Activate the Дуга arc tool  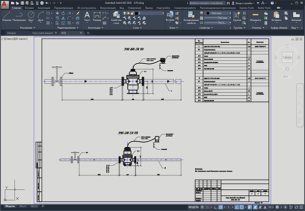click(41, 16)
